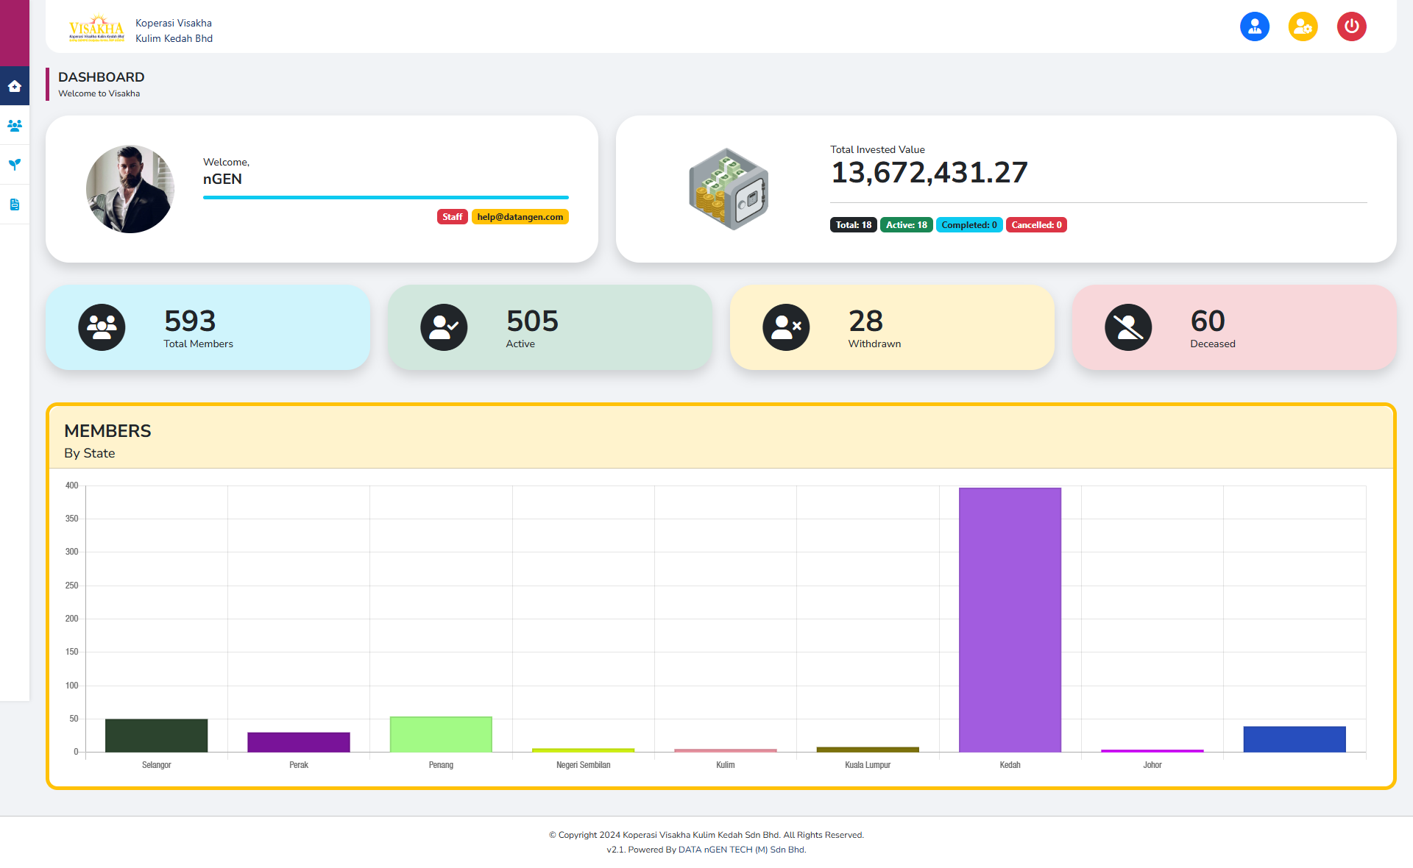
Task: Open the yellow user settings icon
Action: point(1303,26)
